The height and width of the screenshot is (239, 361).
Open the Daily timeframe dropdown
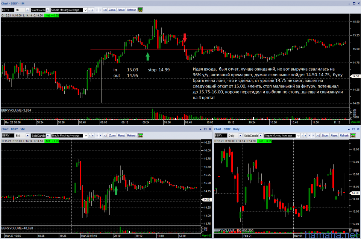pyautogui.click(x=240, y=136)
